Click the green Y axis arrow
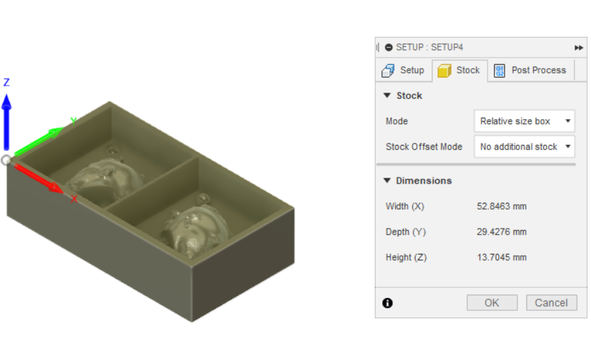591x349 pixels. click(39, 141)
